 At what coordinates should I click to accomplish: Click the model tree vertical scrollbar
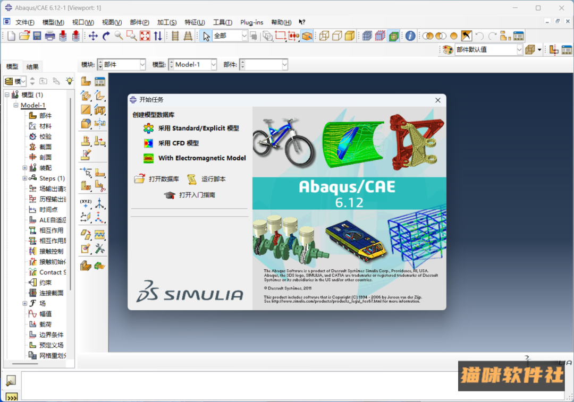70,194
